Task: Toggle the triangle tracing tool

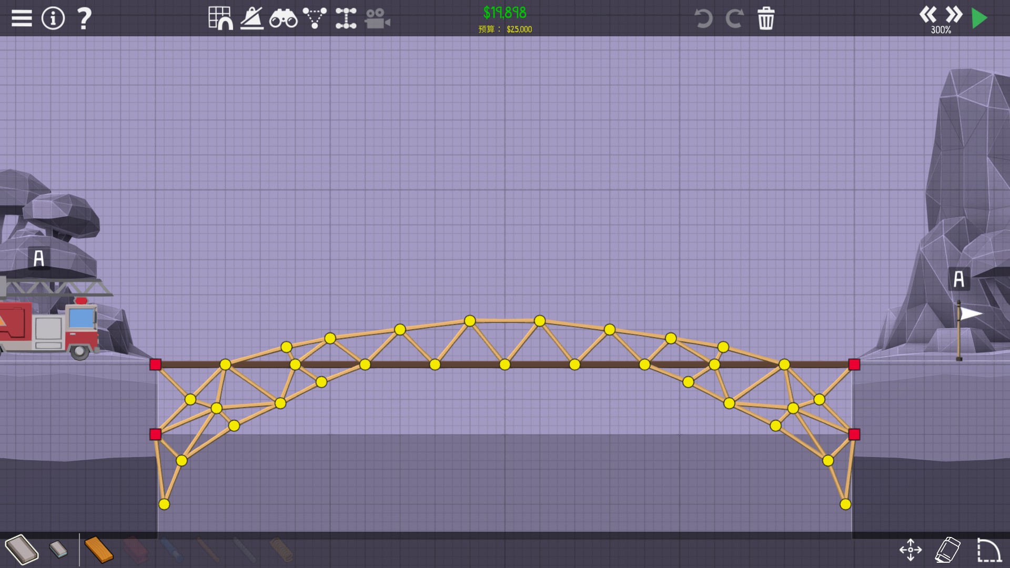Action: coord(315,18)
